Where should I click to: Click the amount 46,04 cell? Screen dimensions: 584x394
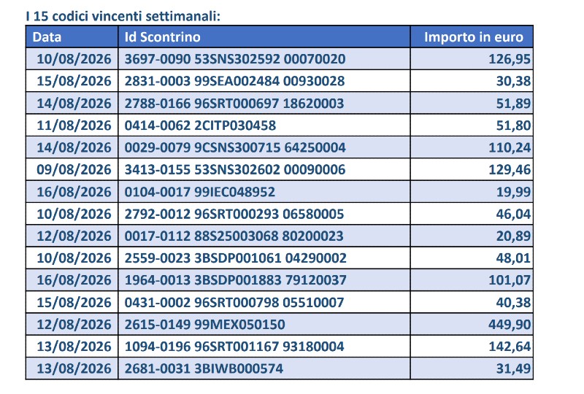tap(472, 214)
